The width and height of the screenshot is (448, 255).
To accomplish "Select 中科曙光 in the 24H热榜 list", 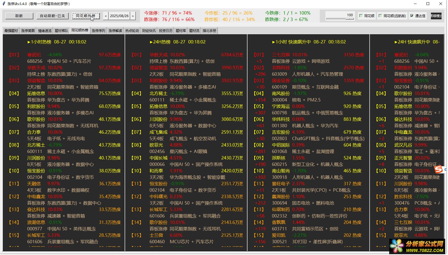I will (158, 197).
